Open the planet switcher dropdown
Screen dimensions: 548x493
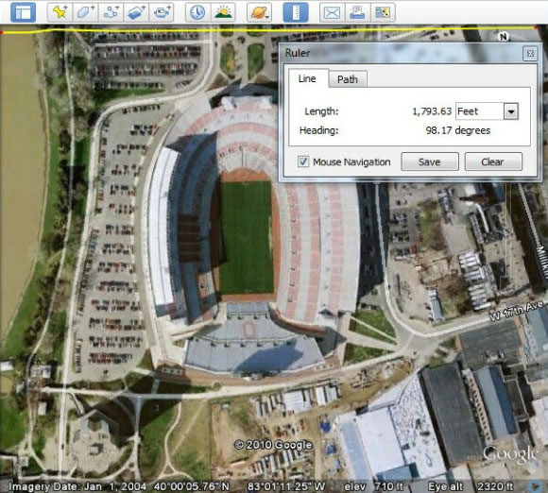(x=259, y=12)
